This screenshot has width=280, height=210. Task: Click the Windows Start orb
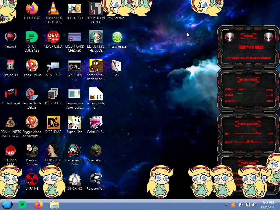(7, 205)
